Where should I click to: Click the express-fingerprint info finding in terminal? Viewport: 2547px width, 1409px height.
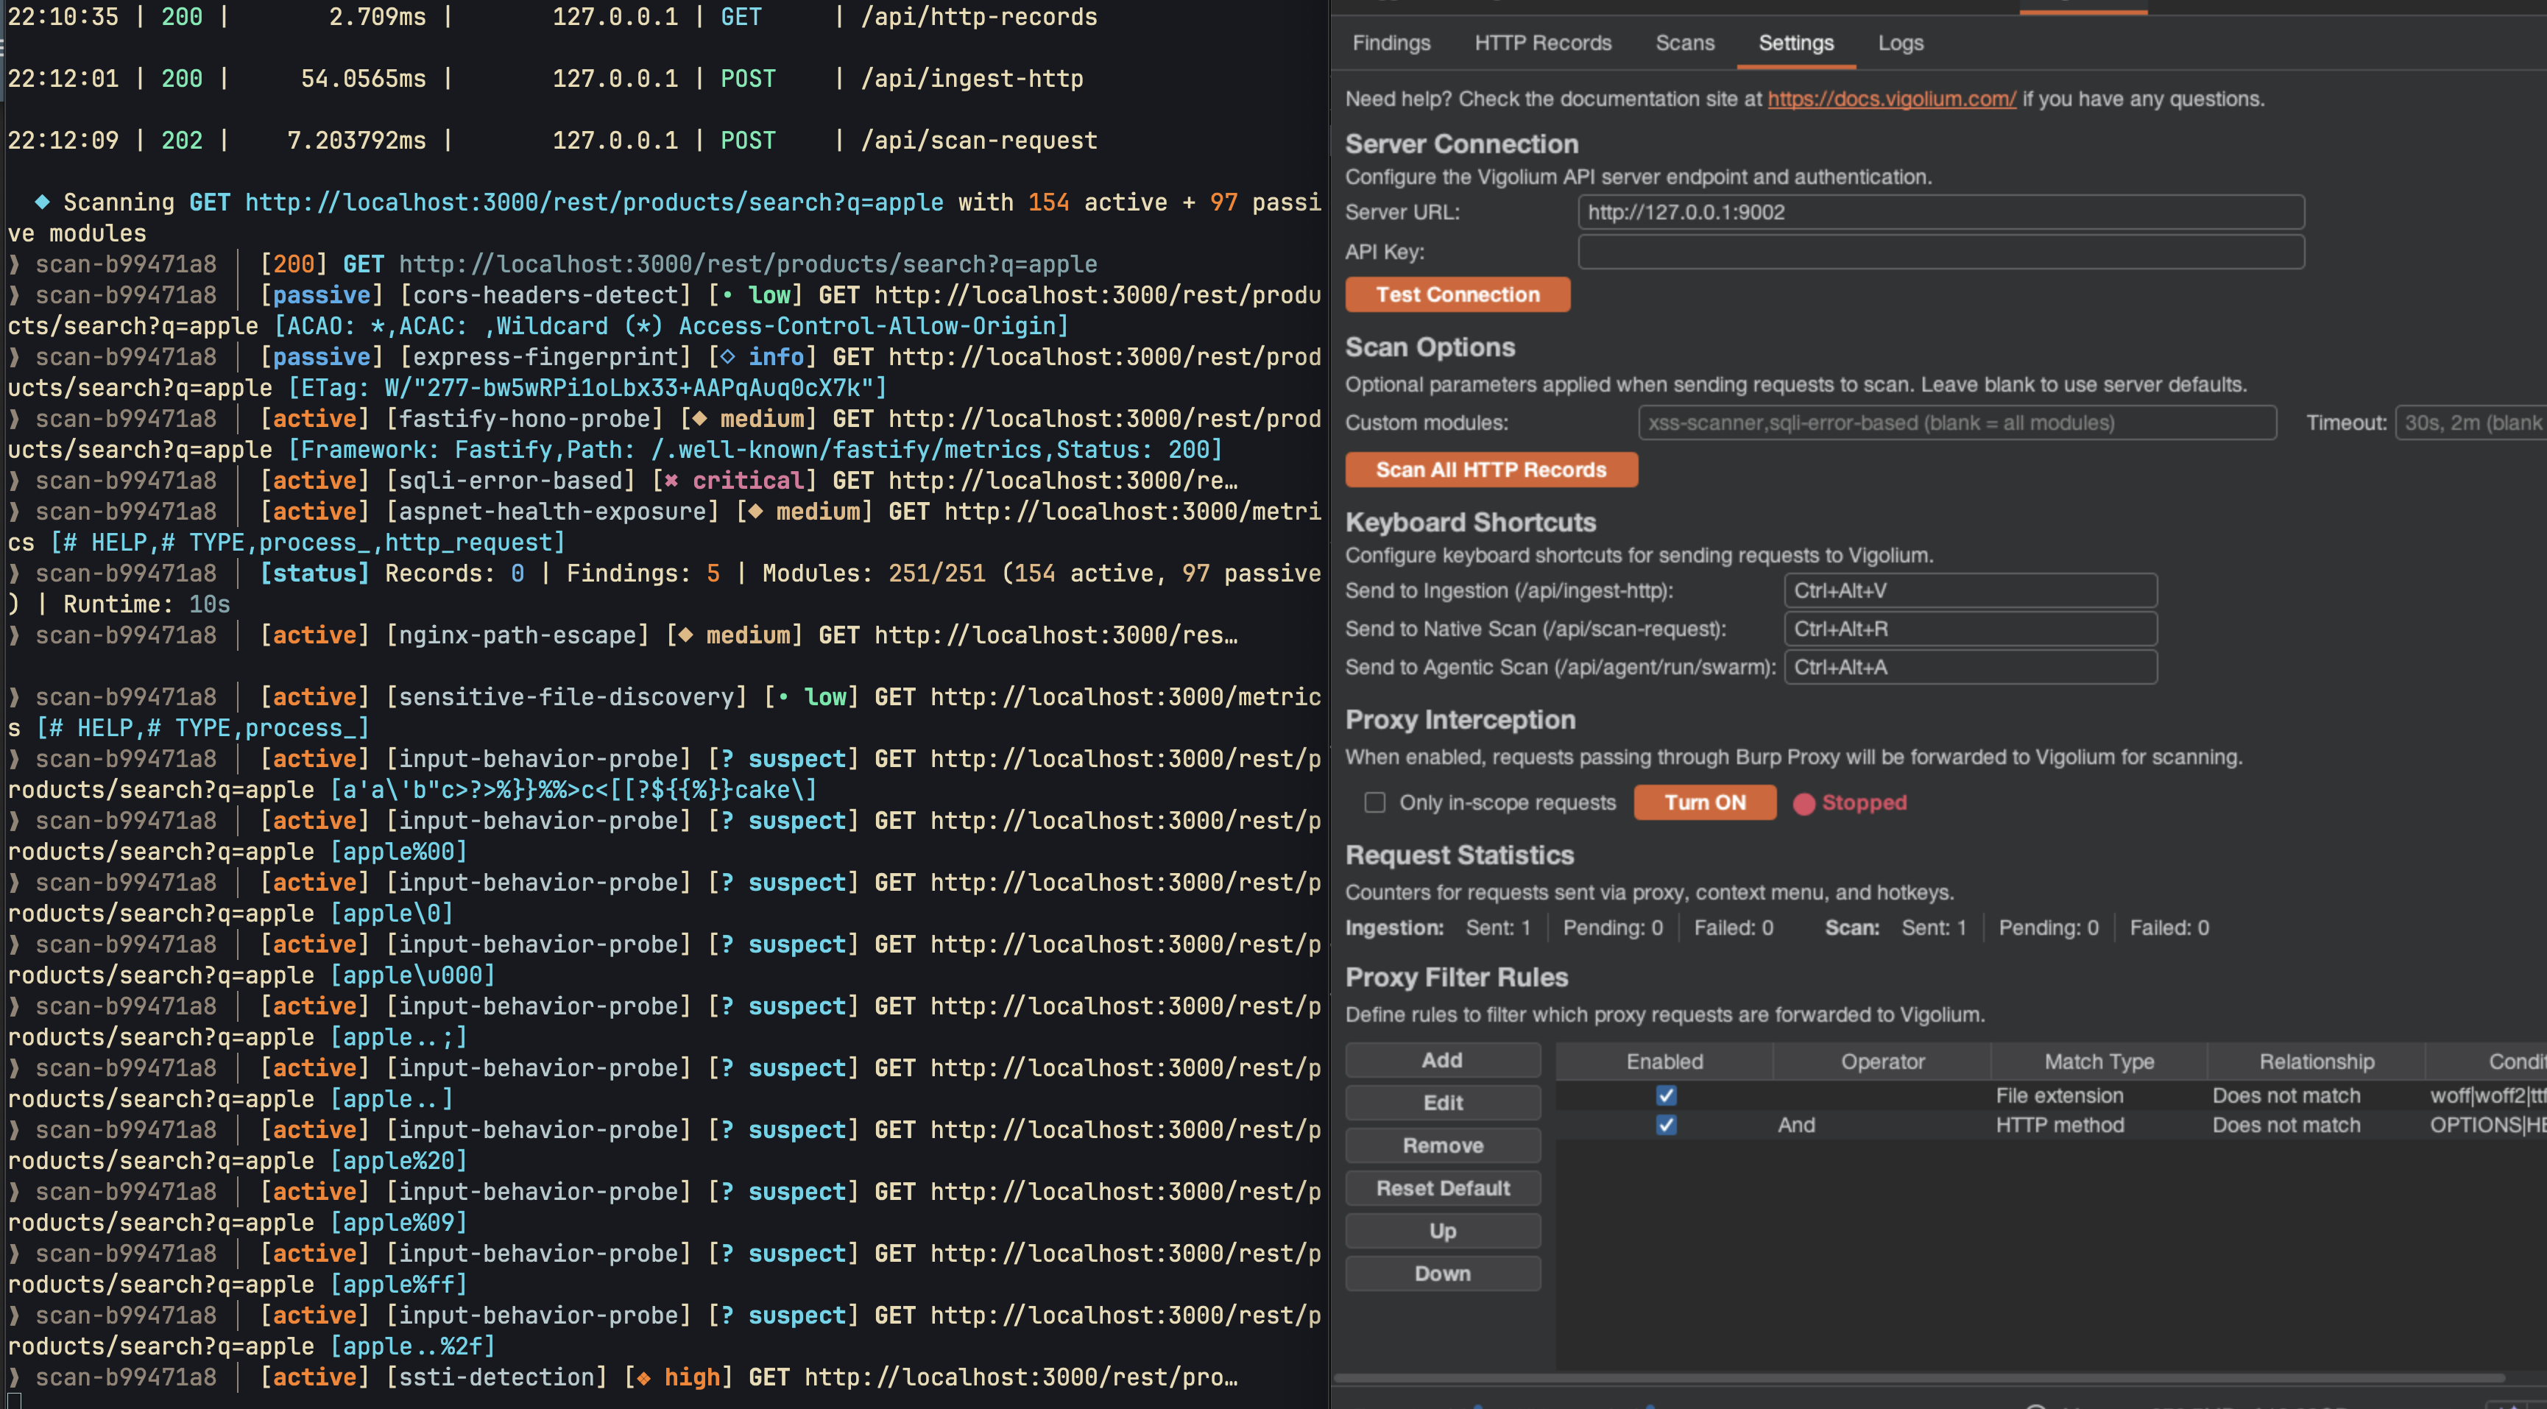coord(665,372)
